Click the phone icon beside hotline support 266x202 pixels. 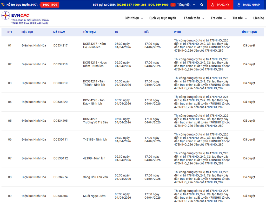3,5
